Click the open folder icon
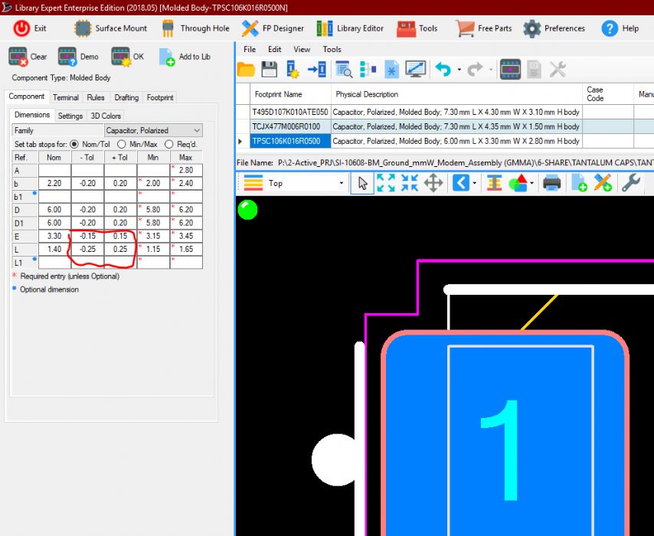The width and height of the screenshot is (654, 536). click(x=245, y=70)
